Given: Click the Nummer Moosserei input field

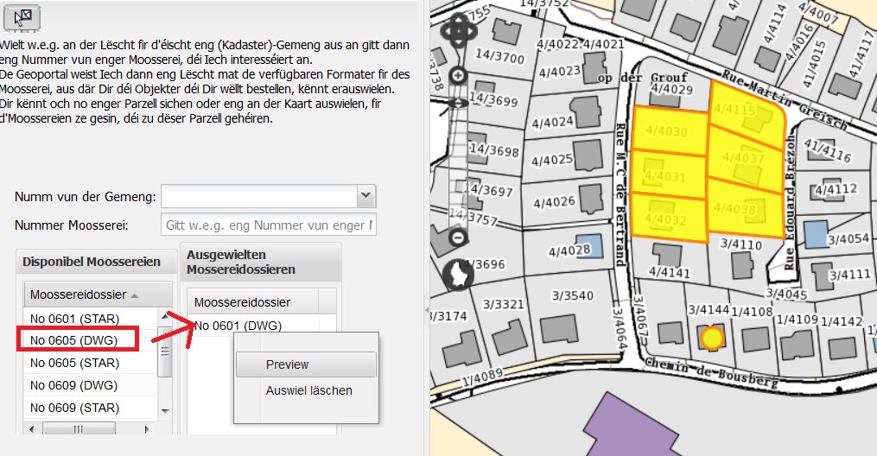Looking at the screenshot, I should tap(268, 225).
